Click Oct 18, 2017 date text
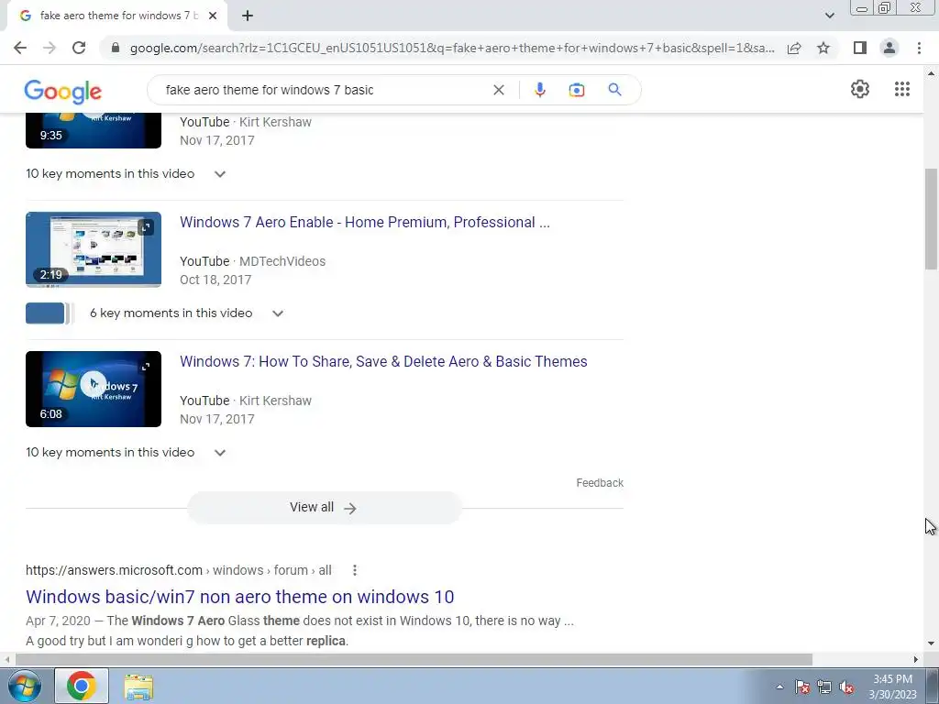Screen dimensions: 939x704 (x=215, y=280)
